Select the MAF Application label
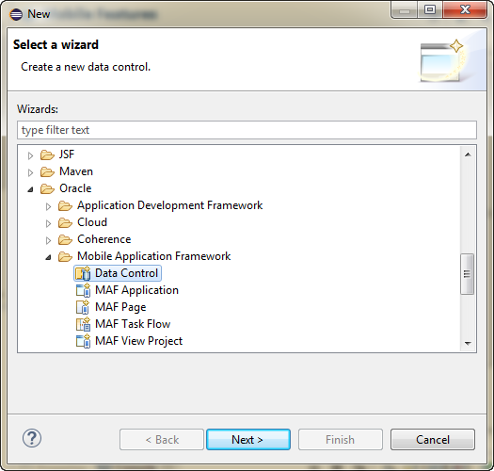Image resolution: width=494 pixels, height=471 pixels. click(136, 290)
